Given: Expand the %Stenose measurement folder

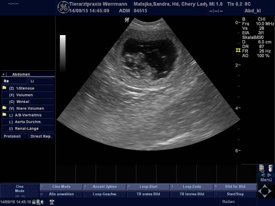Looking at the screenshot, I should coord(4,88).
